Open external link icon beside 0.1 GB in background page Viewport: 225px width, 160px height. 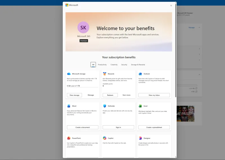196,88
